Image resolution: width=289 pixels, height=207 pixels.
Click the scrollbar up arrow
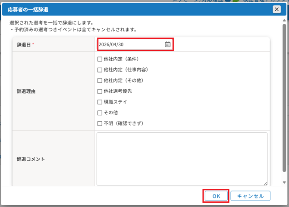[x=284, y=20]
